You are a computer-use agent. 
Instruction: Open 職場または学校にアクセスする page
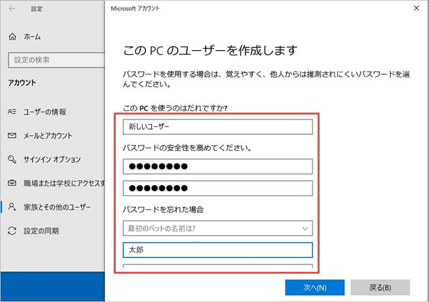click(x=64, y=183)
